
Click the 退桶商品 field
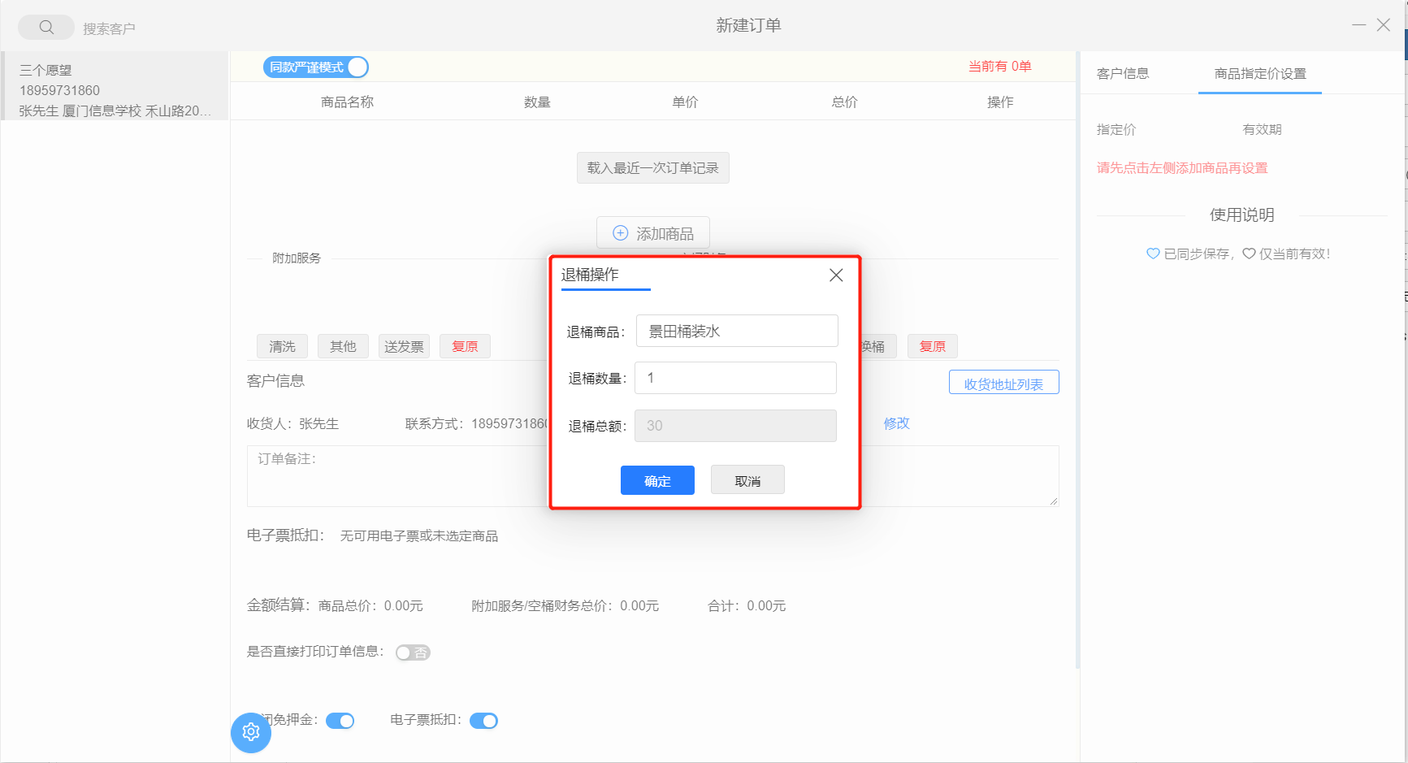(x=736, y=332)
